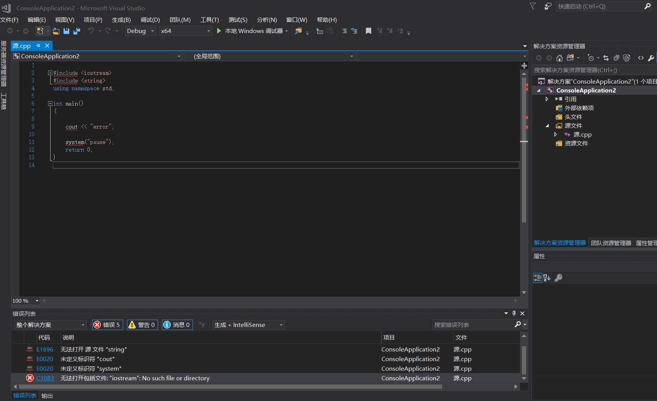Open the 生成 + IntelliSense dropdown
Viewport: 657px width, 401px height.
tap(249, 325)
